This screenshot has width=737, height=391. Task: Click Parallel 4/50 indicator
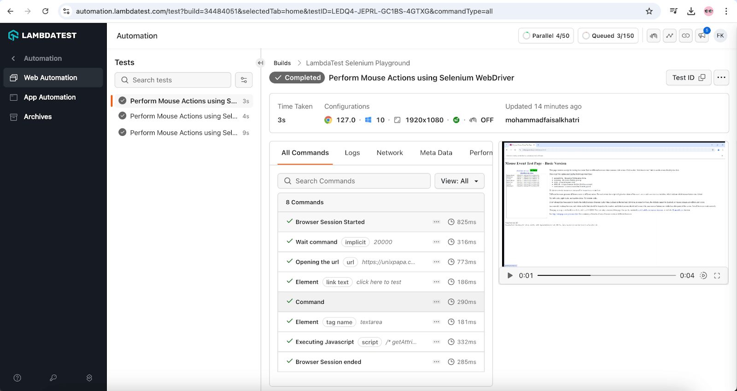[x=546, y=36]
